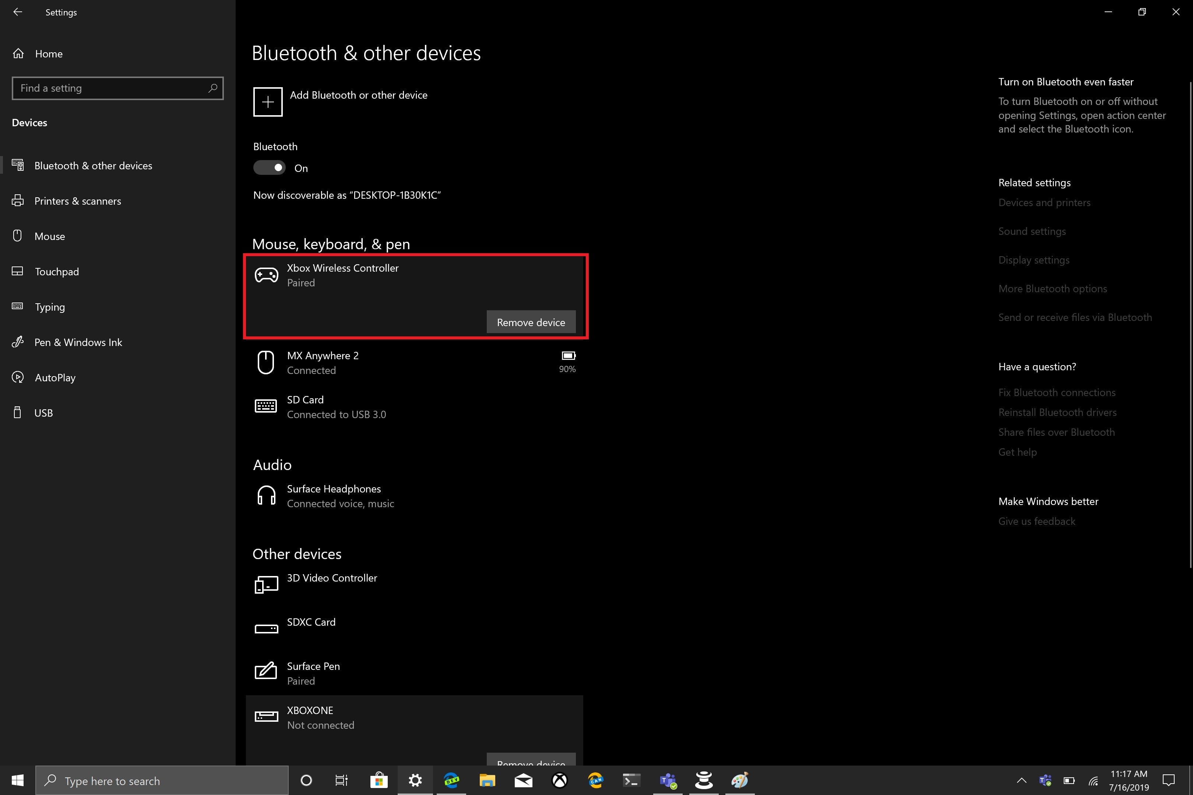The image size is (1193, 795).
Task: Expand hidden system tray icons chevron
Action: pyautogui.click(x=1021, y=780)
